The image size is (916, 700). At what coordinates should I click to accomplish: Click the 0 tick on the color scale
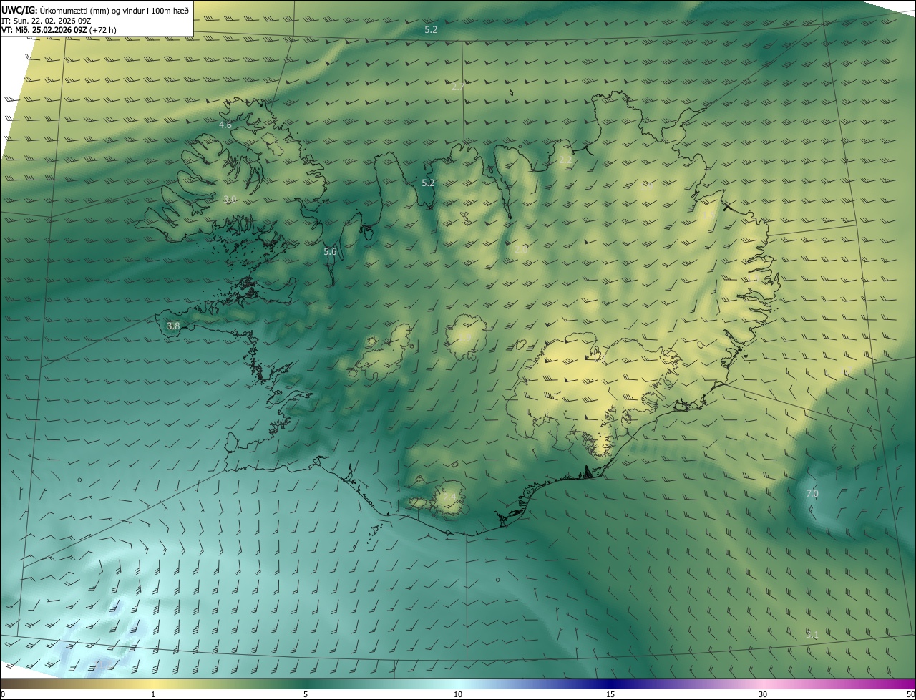[x=3, y=694]
